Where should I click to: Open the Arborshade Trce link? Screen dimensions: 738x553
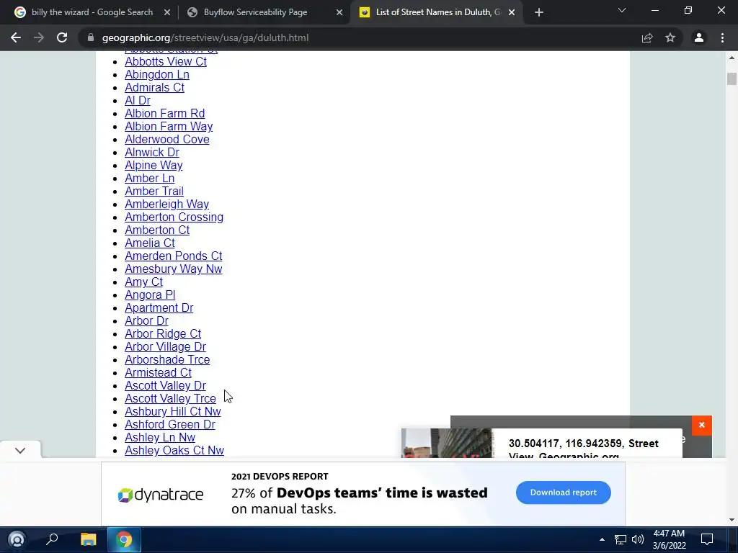pos(167,360)
